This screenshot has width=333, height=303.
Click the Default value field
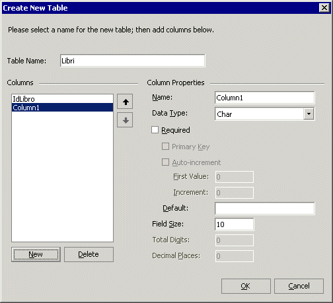click(265, 209)
